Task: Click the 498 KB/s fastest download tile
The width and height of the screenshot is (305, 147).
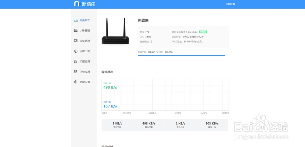Action: 149,125
